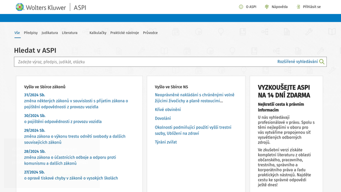This screenshot has width=341, height=192.
Task: Open the Kalkulačky tab
Action: click(98, 32)
